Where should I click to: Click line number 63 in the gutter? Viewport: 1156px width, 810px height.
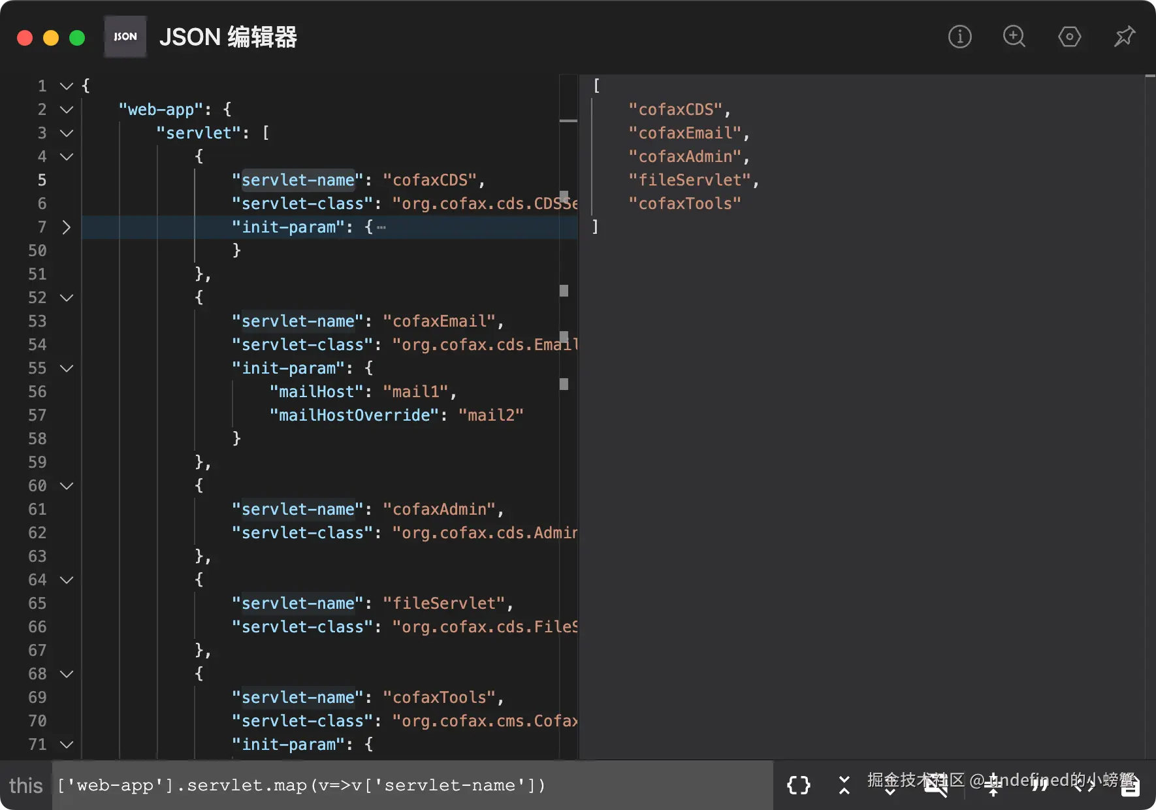click(x=37, y=556)
